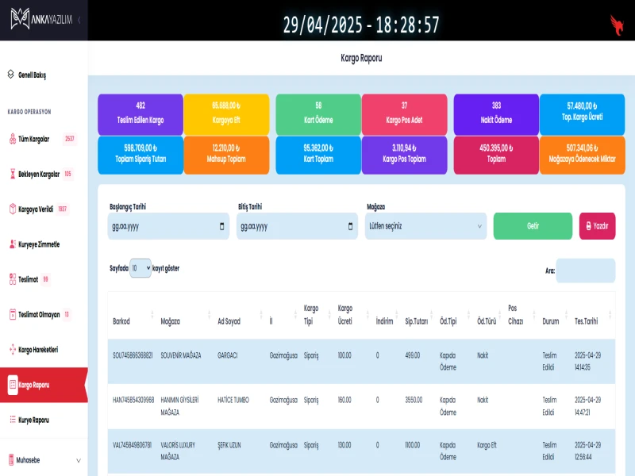Screen dimensions: 635x476
Task: Sort table by Barkod column header
Action: [121, 321]
